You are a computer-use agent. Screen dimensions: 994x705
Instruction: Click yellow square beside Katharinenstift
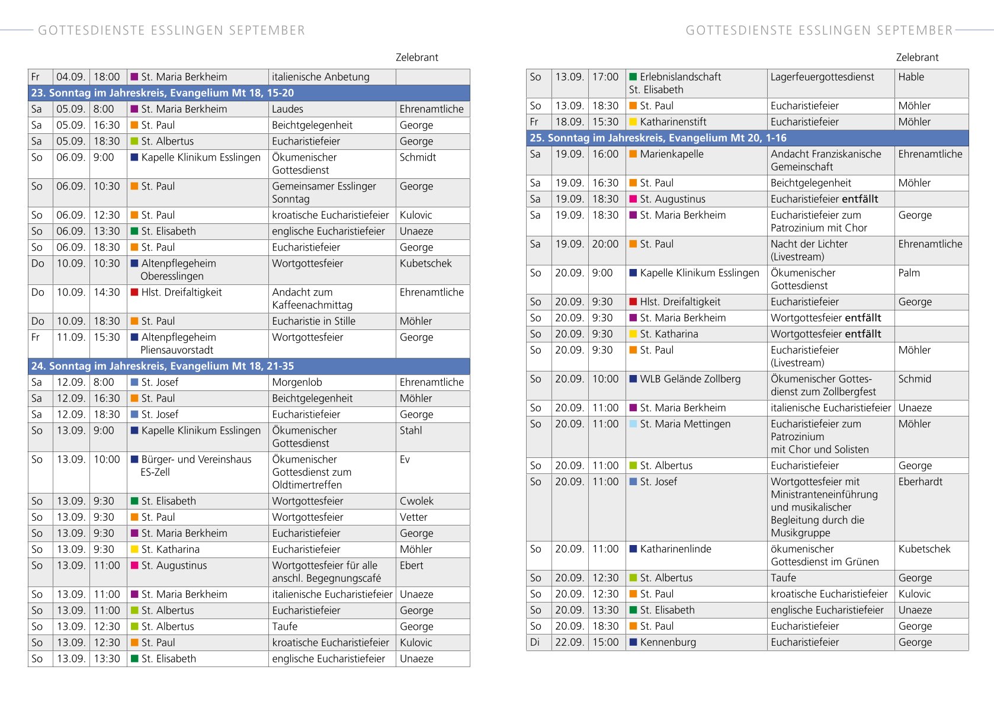pyautogui.click(x=633, y=122)
